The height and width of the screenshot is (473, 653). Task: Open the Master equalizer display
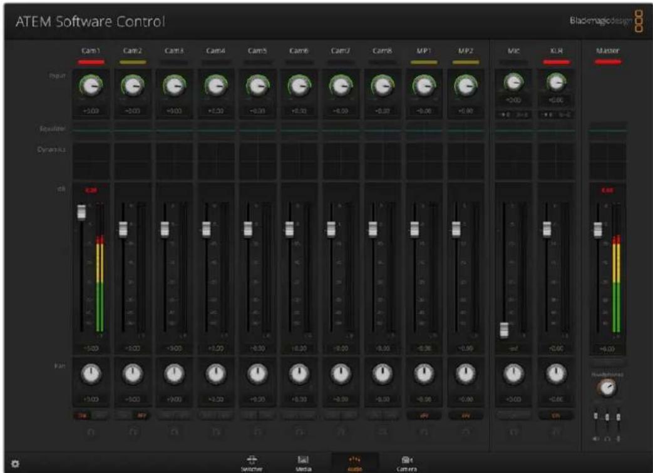[x=607, y=131]
